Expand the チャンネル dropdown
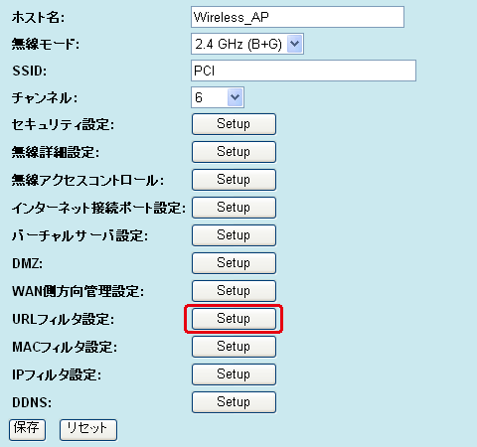 click(218, 97)
